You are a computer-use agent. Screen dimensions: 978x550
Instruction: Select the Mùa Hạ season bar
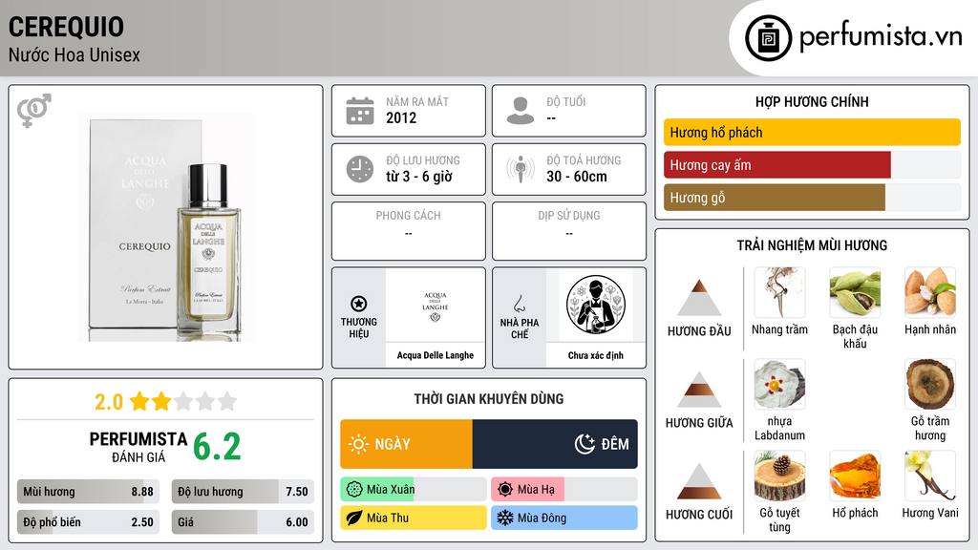(564, 490)
